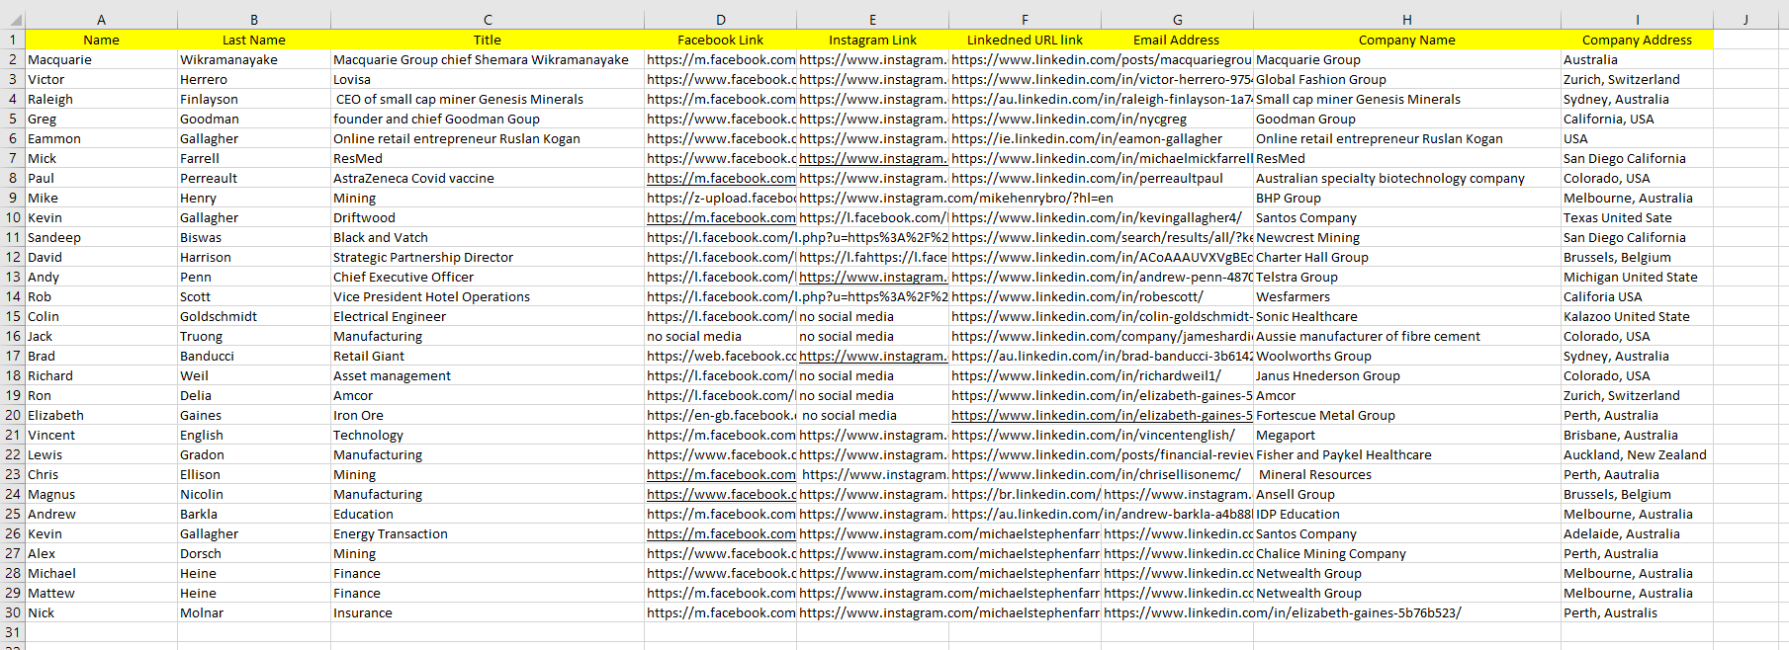Open Paul's underlined Facebook link
Screen dimensions: 1789x650
pos(721,178)
